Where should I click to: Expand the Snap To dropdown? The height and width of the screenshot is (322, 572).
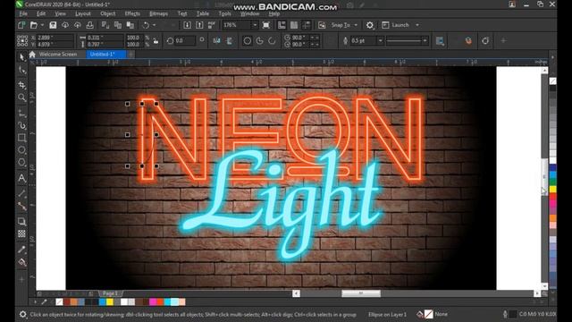(x=356, y=25)
